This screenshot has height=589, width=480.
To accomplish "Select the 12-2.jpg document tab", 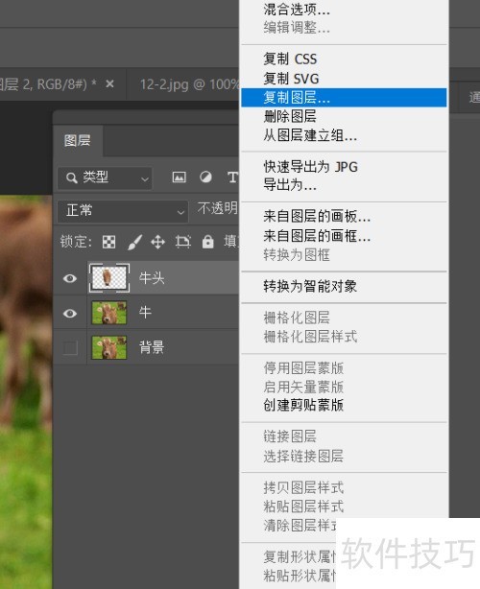I will pos(189,84).
